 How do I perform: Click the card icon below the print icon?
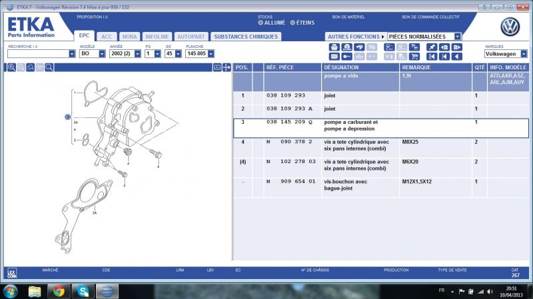334,57
